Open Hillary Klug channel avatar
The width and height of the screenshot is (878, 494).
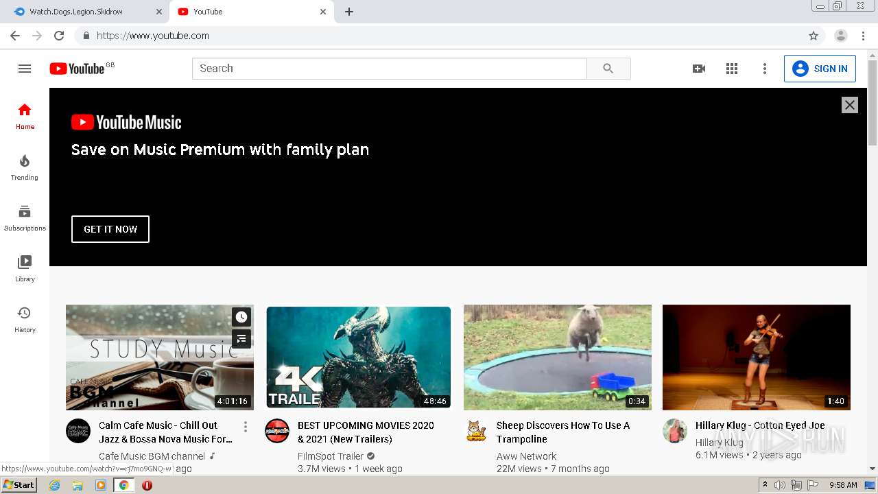[675, 431]
